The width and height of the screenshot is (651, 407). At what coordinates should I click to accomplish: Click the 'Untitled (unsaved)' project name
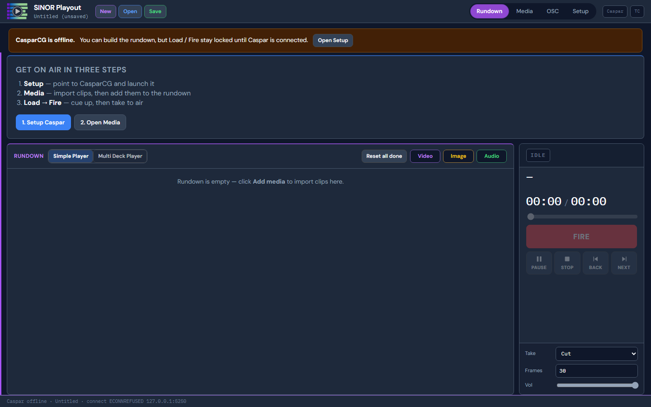(61, 17)
